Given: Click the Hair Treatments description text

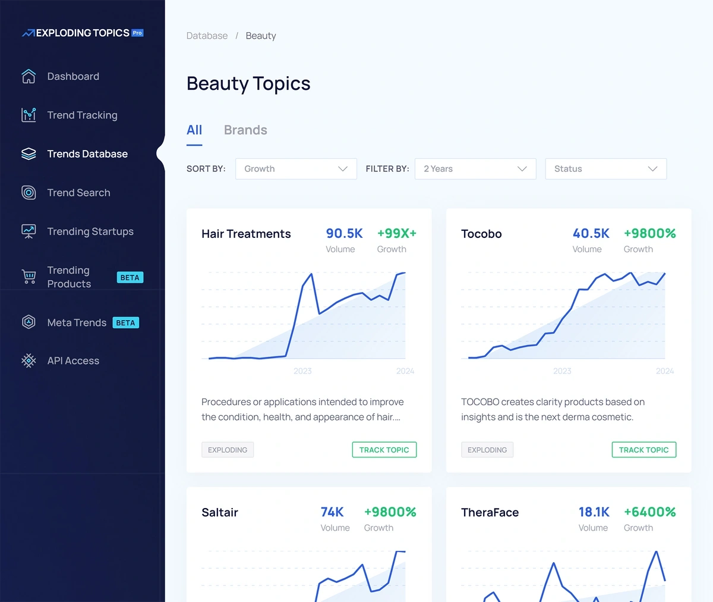Looking at the screenshot, I should [302, 409].
